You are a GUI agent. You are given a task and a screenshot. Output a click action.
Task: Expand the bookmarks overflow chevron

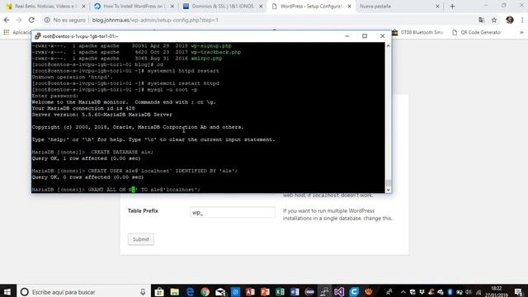[x=521, y=32]
